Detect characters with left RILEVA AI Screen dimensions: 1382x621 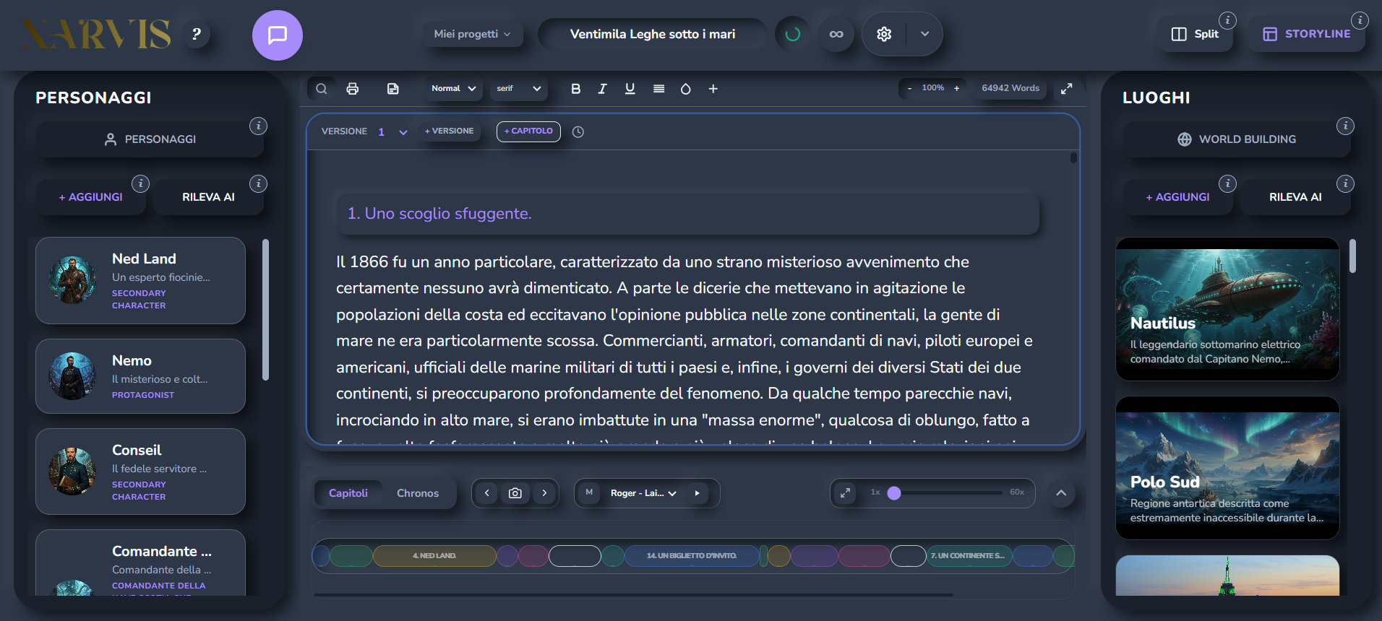pos(208,197)
